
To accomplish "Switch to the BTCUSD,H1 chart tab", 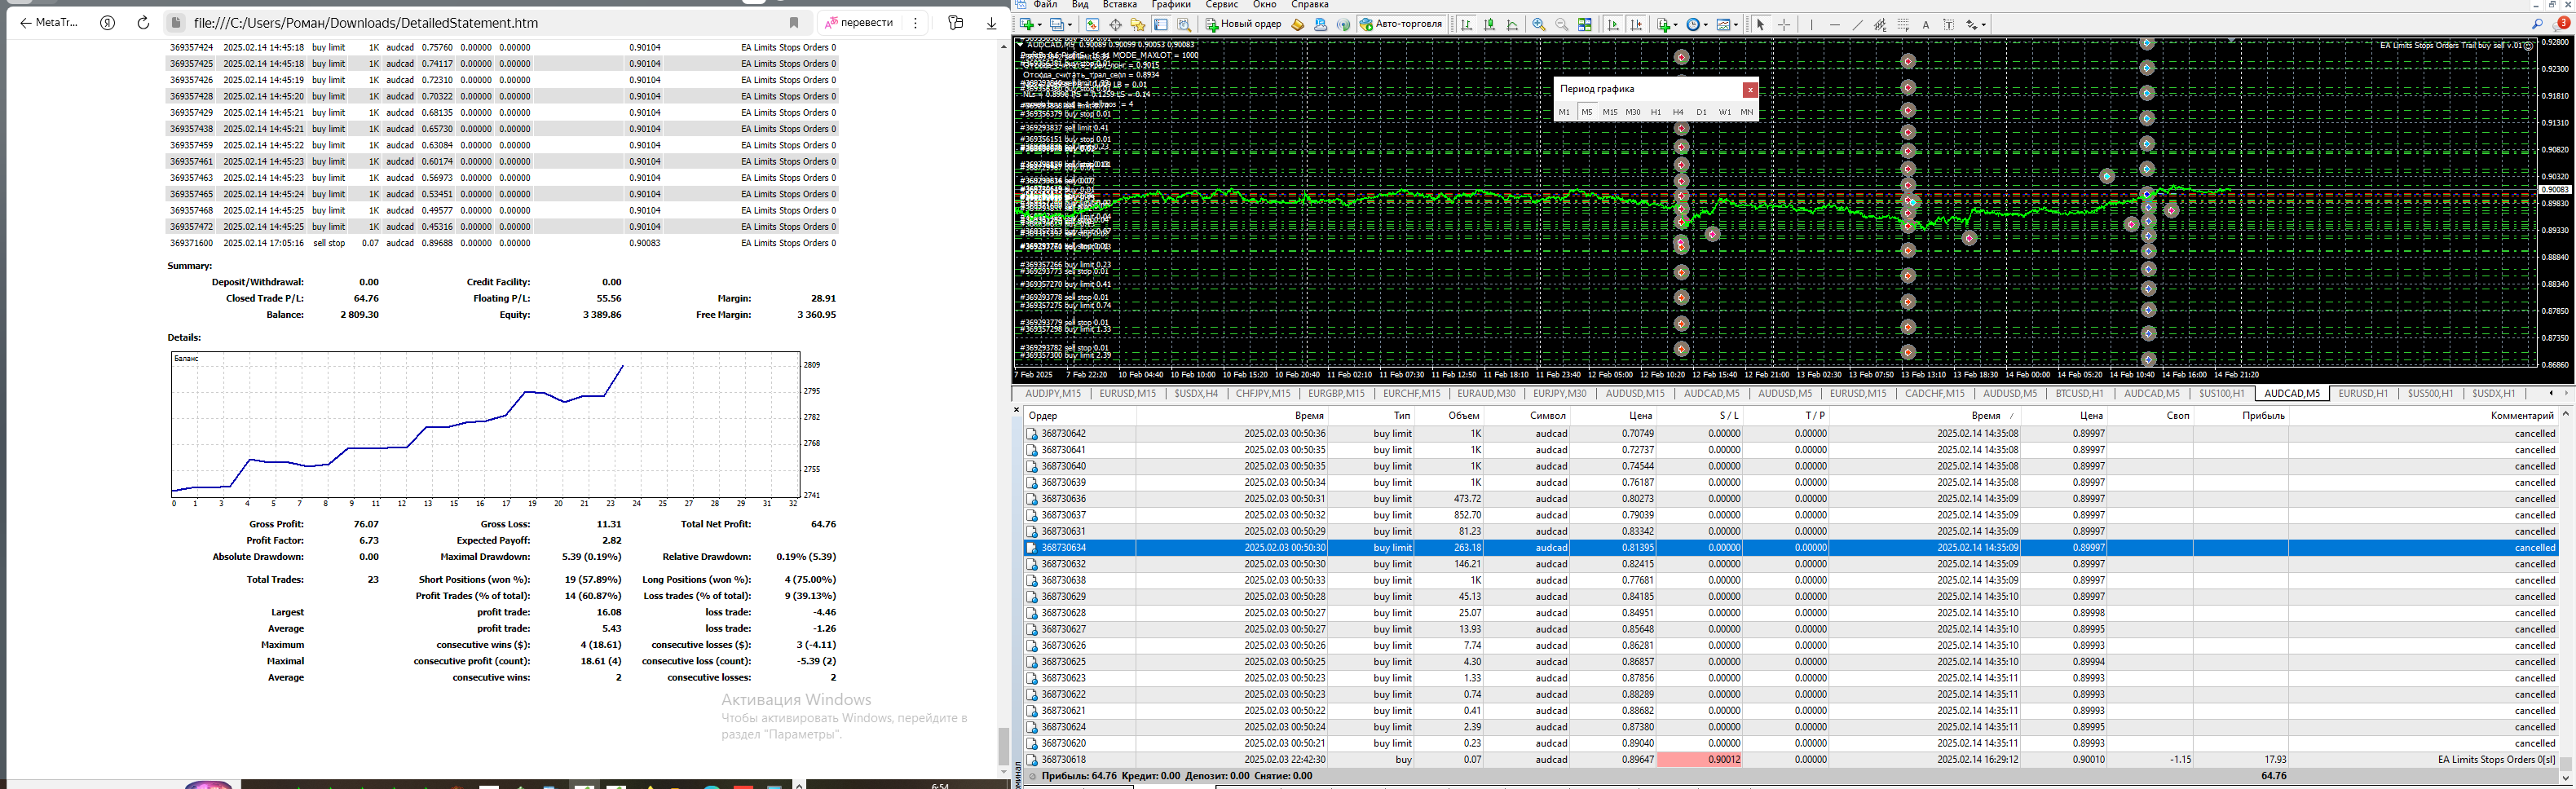I will tap(2079, 394).
